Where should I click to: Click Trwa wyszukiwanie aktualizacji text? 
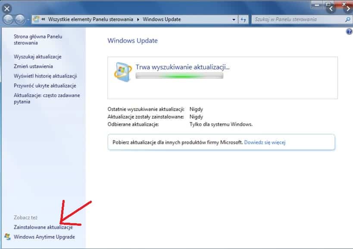[183, 67]
